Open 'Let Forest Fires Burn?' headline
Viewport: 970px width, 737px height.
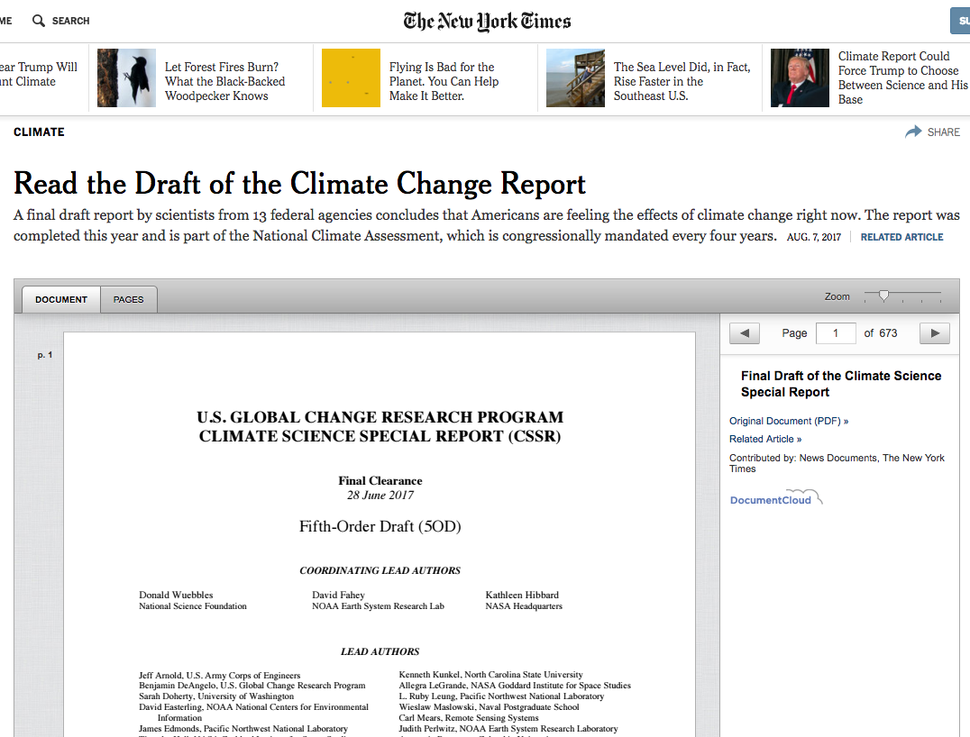pos(224,81)
